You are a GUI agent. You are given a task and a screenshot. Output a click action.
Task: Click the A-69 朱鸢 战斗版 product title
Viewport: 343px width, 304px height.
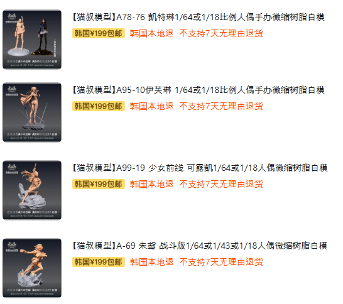coord(200,246)
